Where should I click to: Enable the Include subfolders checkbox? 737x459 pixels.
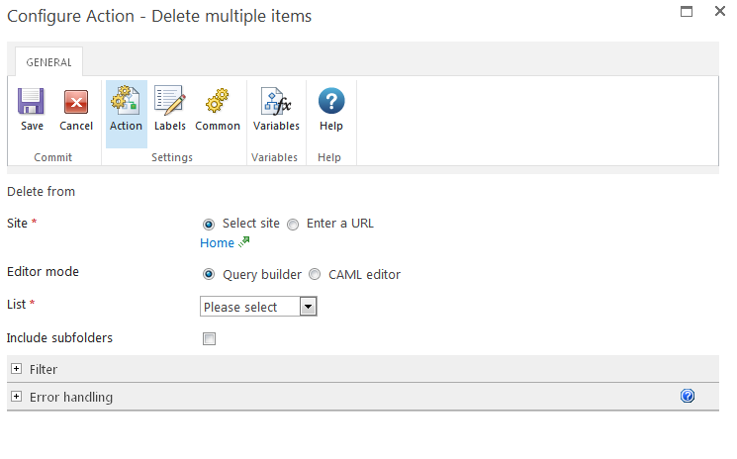(x=209, y=339)
